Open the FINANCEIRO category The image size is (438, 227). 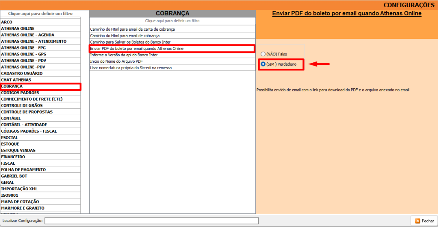pos(41,157)
